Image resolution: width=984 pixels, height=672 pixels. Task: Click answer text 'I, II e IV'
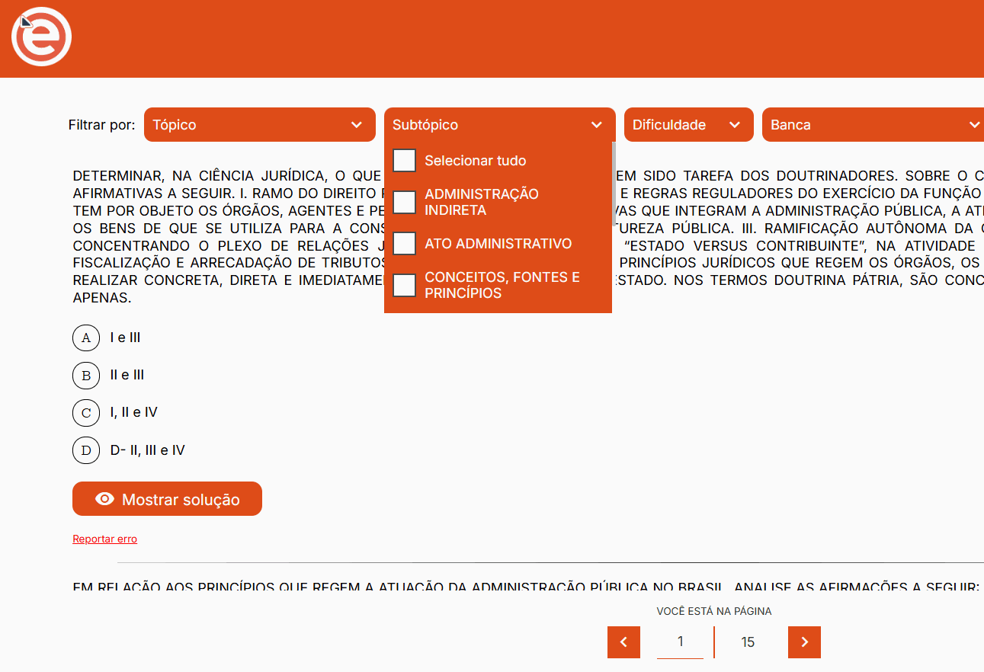coord(133,412)
